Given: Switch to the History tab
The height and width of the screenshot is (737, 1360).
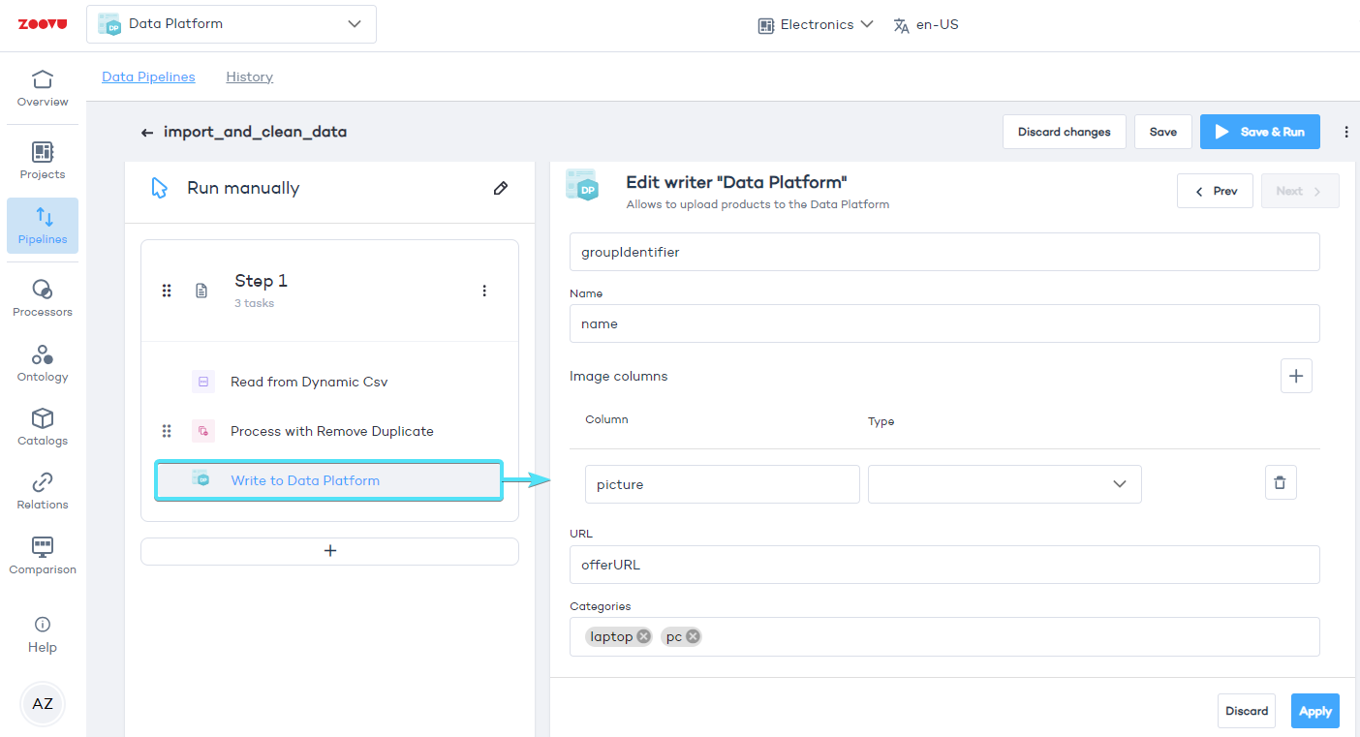Looking at the screenshot, I should pos(249,77).
